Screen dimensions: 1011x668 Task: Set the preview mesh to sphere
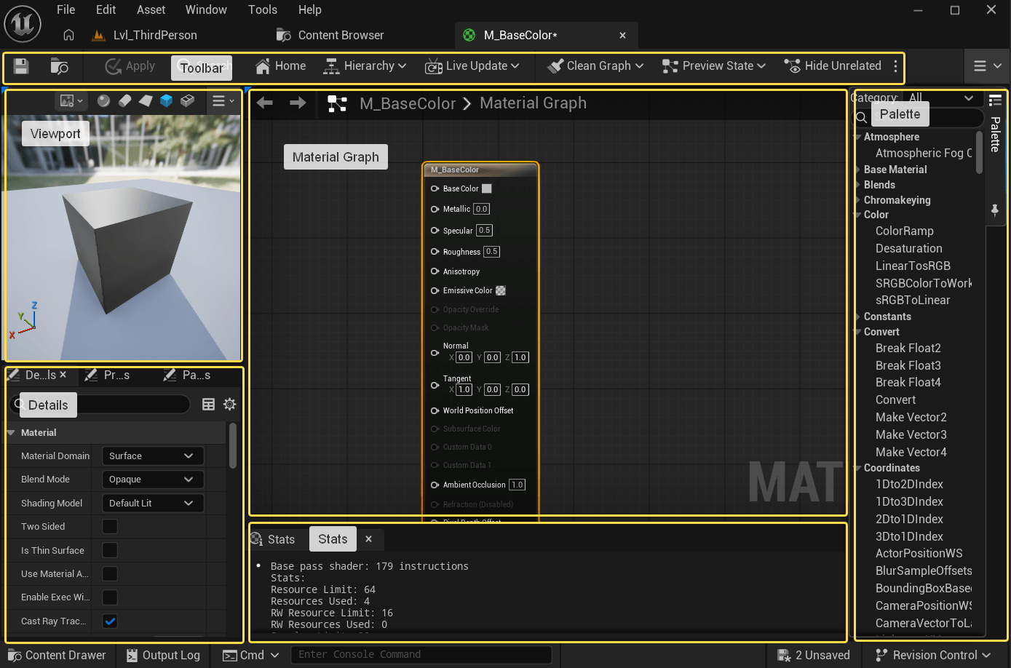[x=103, y=100]
